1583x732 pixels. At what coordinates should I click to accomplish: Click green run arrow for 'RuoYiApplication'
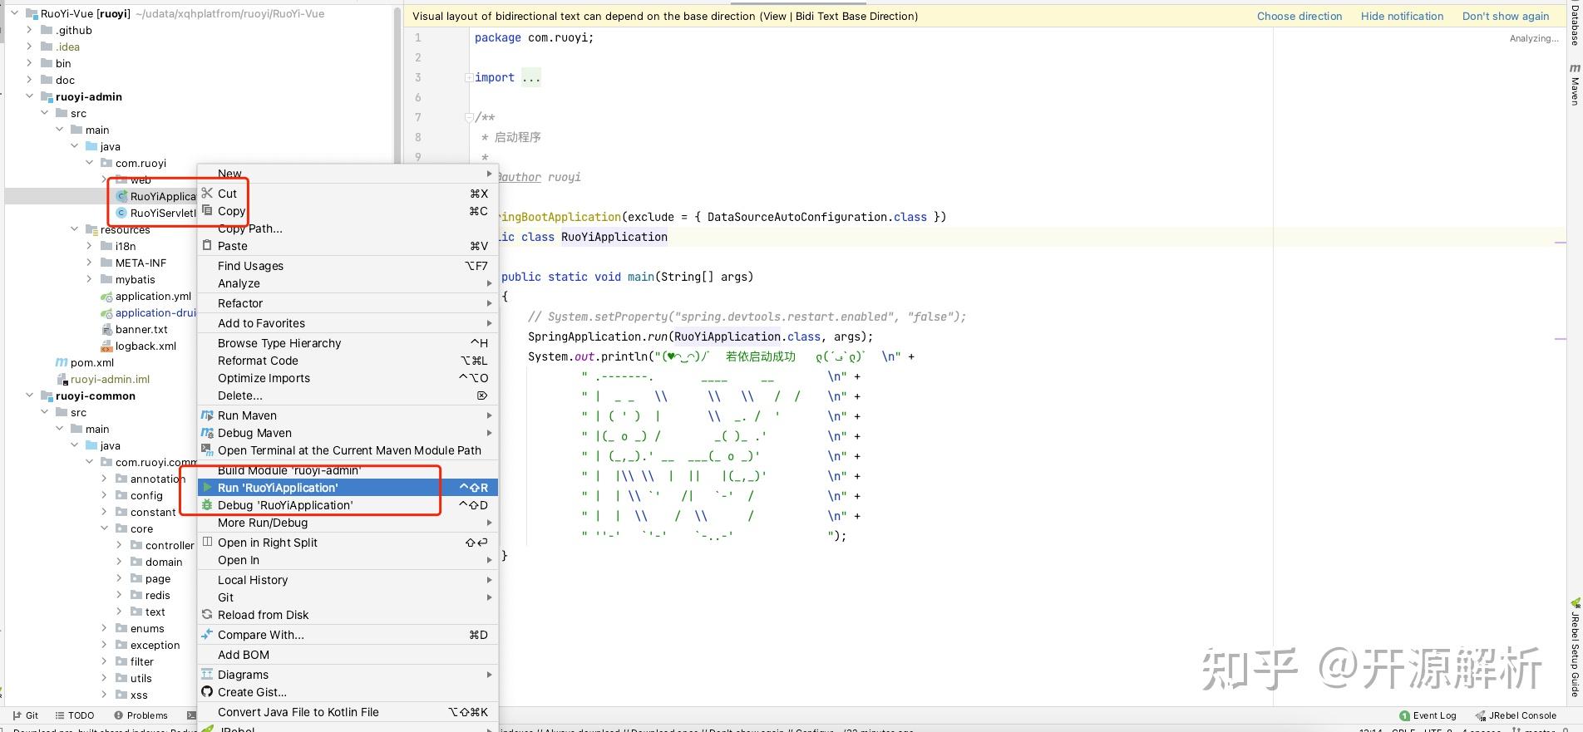click(207, 487)
